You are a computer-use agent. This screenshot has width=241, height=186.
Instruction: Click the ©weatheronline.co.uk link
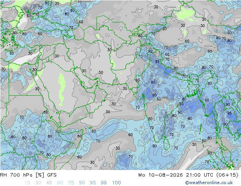click(209, 183)
